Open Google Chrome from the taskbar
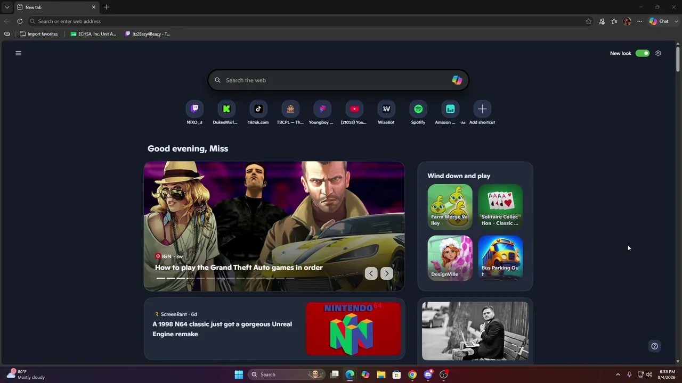The width and height of the screenshot is (682, 383). 412,374
